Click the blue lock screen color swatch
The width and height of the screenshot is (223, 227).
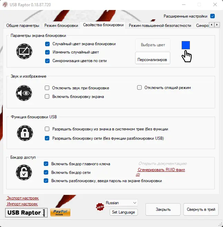click(186, 45)
